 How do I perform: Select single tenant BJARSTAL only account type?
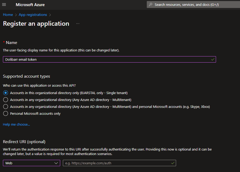point(6,93)
